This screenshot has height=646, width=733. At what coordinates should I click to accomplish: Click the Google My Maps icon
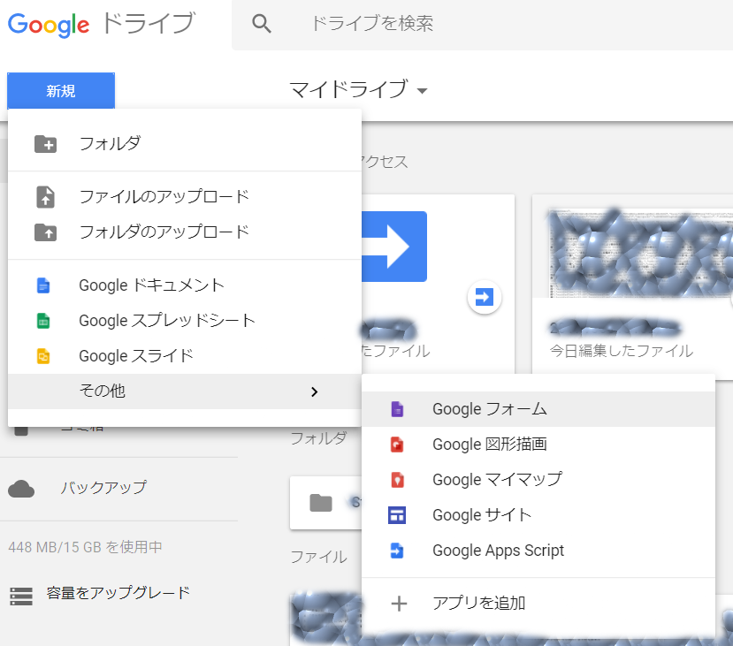point(397,480)
